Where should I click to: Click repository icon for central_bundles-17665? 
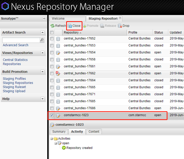click(x=58, y=88)
